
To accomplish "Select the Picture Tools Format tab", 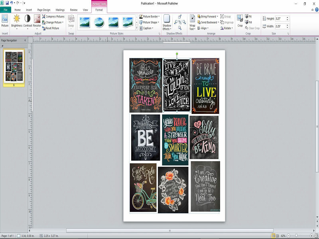I will [99, 10].
